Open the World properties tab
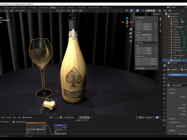 (164, 89)
